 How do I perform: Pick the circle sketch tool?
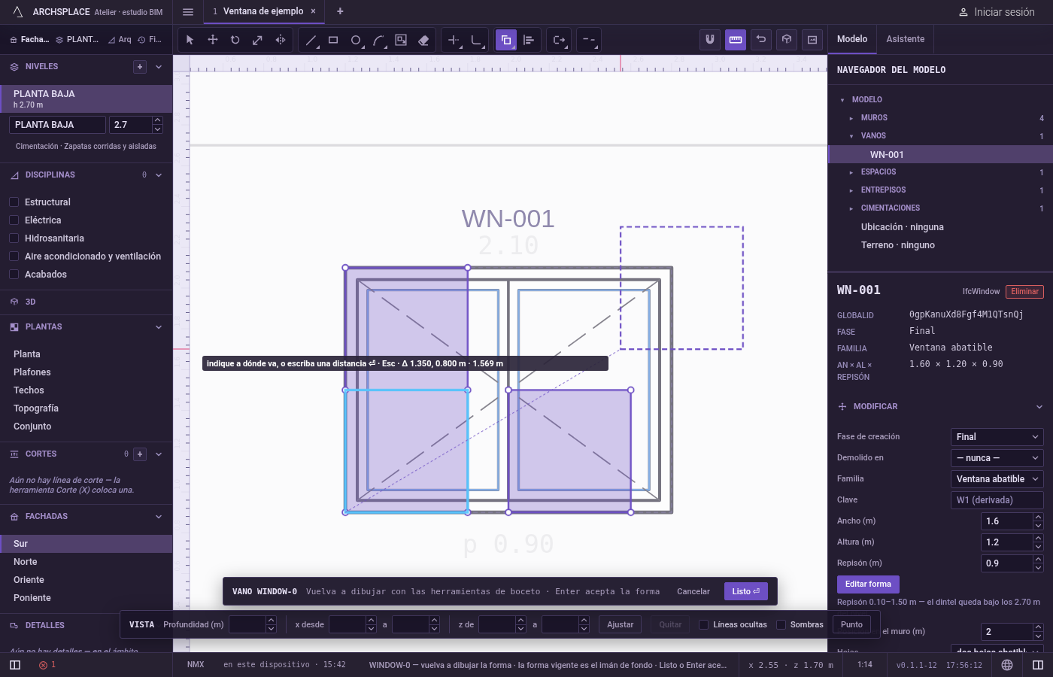tap(356, 40)
